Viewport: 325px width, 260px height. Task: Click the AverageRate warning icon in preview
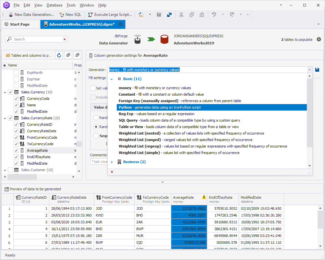pos(204,197)
